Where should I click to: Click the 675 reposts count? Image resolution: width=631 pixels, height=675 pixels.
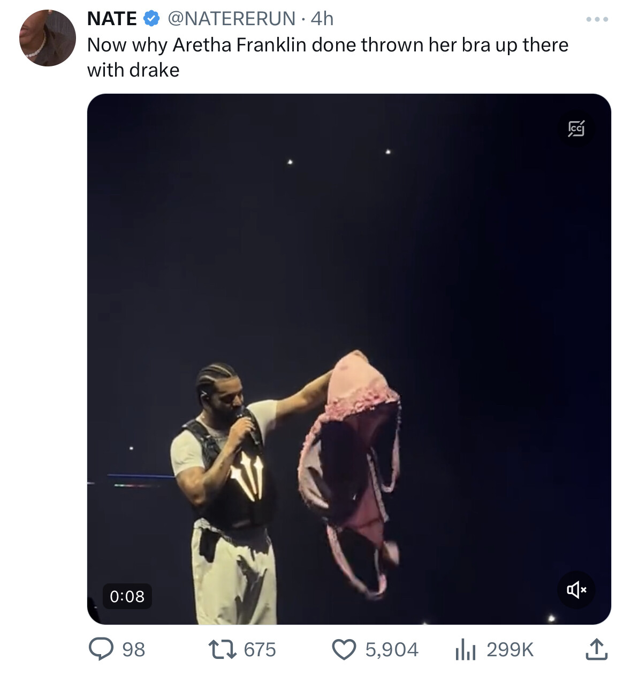click(x=260, y=650)
